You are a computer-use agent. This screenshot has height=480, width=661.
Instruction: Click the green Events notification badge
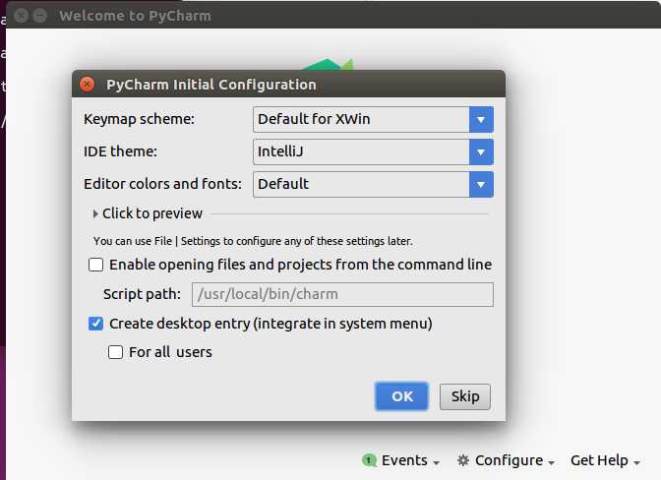tap(369, 460)
